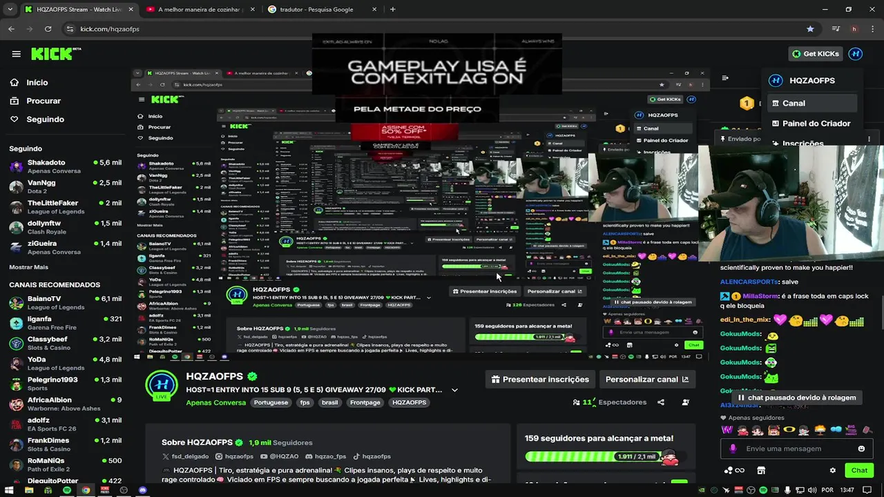The height and width of the screenshot is (497, 884).
Task: Select the HQZAOFPS tag chip
Action: [x=409, y=402]
